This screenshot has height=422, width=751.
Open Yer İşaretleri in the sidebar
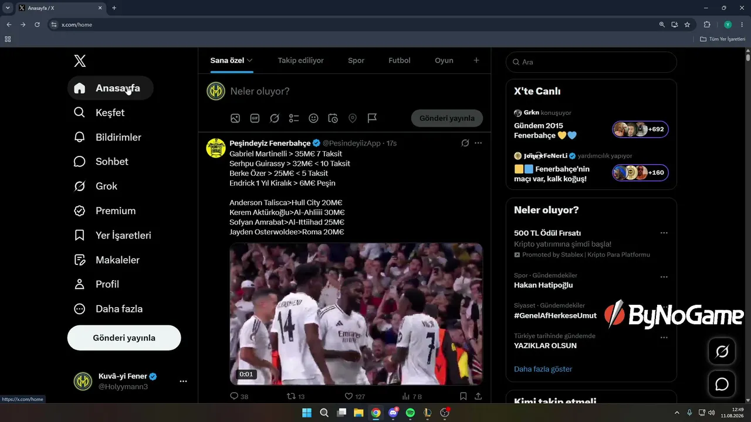pyautogui.click(x=113, y=236)
